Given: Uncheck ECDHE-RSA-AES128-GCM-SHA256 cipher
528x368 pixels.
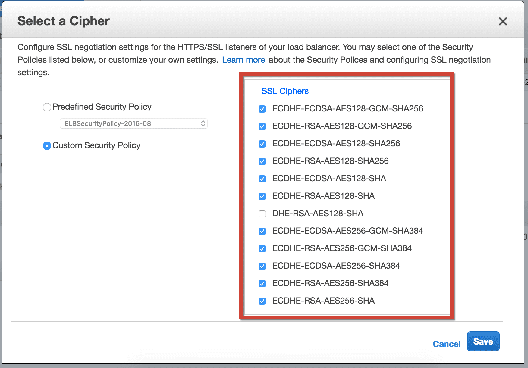Looking at the screenshot, I should [x=262, y=126].
